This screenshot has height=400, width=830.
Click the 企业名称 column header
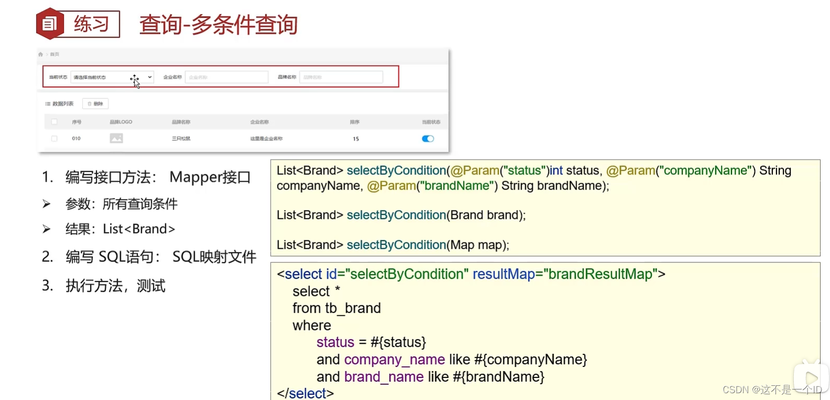tap(259, 122)
